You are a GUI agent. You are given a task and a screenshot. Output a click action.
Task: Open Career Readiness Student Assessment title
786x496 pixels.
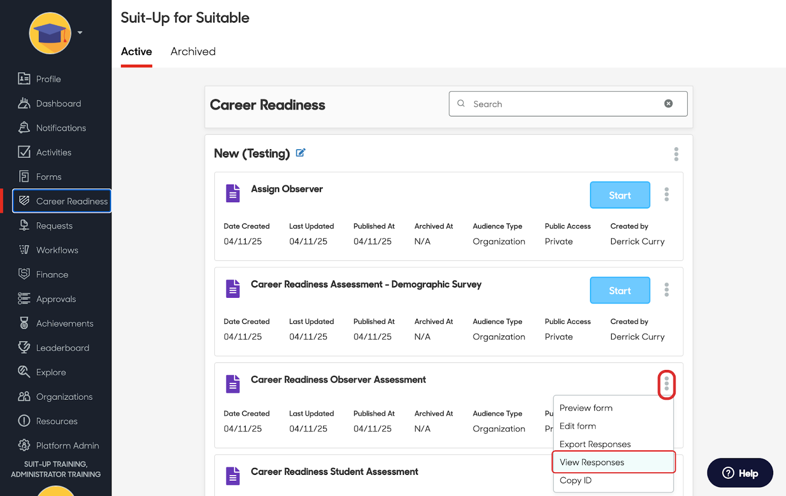335,472
